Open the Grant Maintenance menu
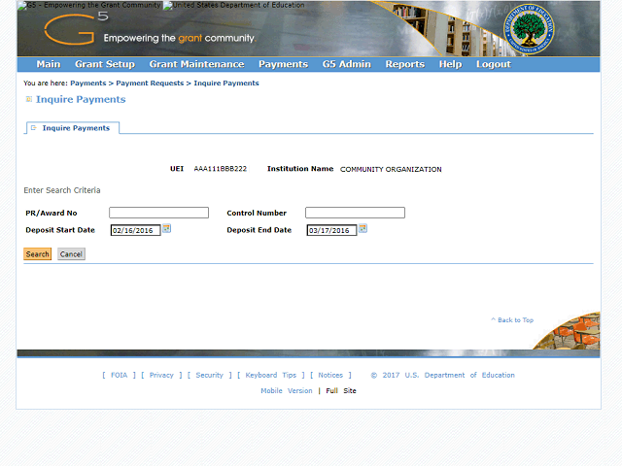 196,64
